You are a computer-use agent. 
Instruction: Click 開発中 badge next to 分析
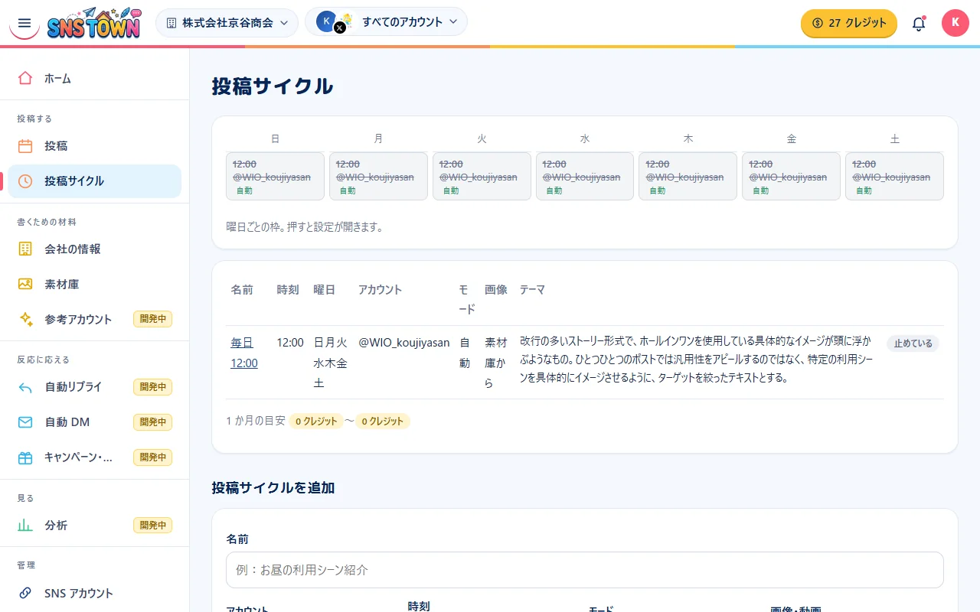[152, 526]
